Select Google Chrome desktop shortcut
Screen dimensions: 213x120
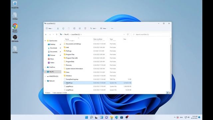(x=15, y=28)
